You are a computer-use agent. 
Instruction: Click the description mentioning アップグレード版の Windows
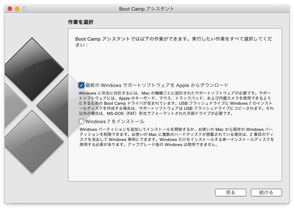(176, 137)
